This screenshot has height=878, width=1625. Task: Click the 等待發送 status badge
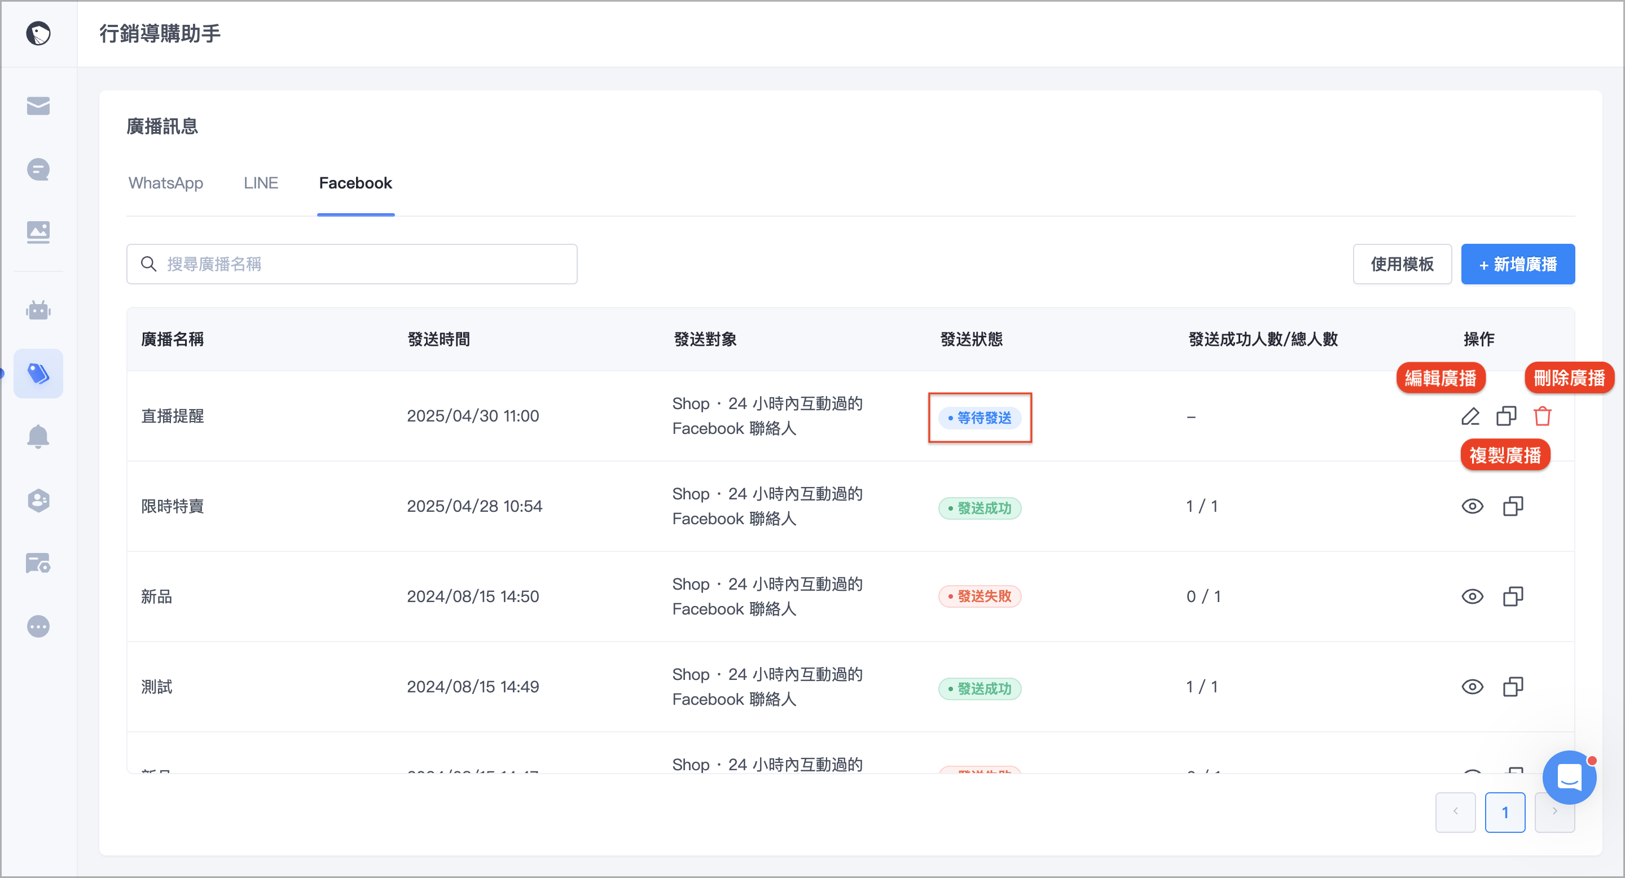tap(980, 418)
